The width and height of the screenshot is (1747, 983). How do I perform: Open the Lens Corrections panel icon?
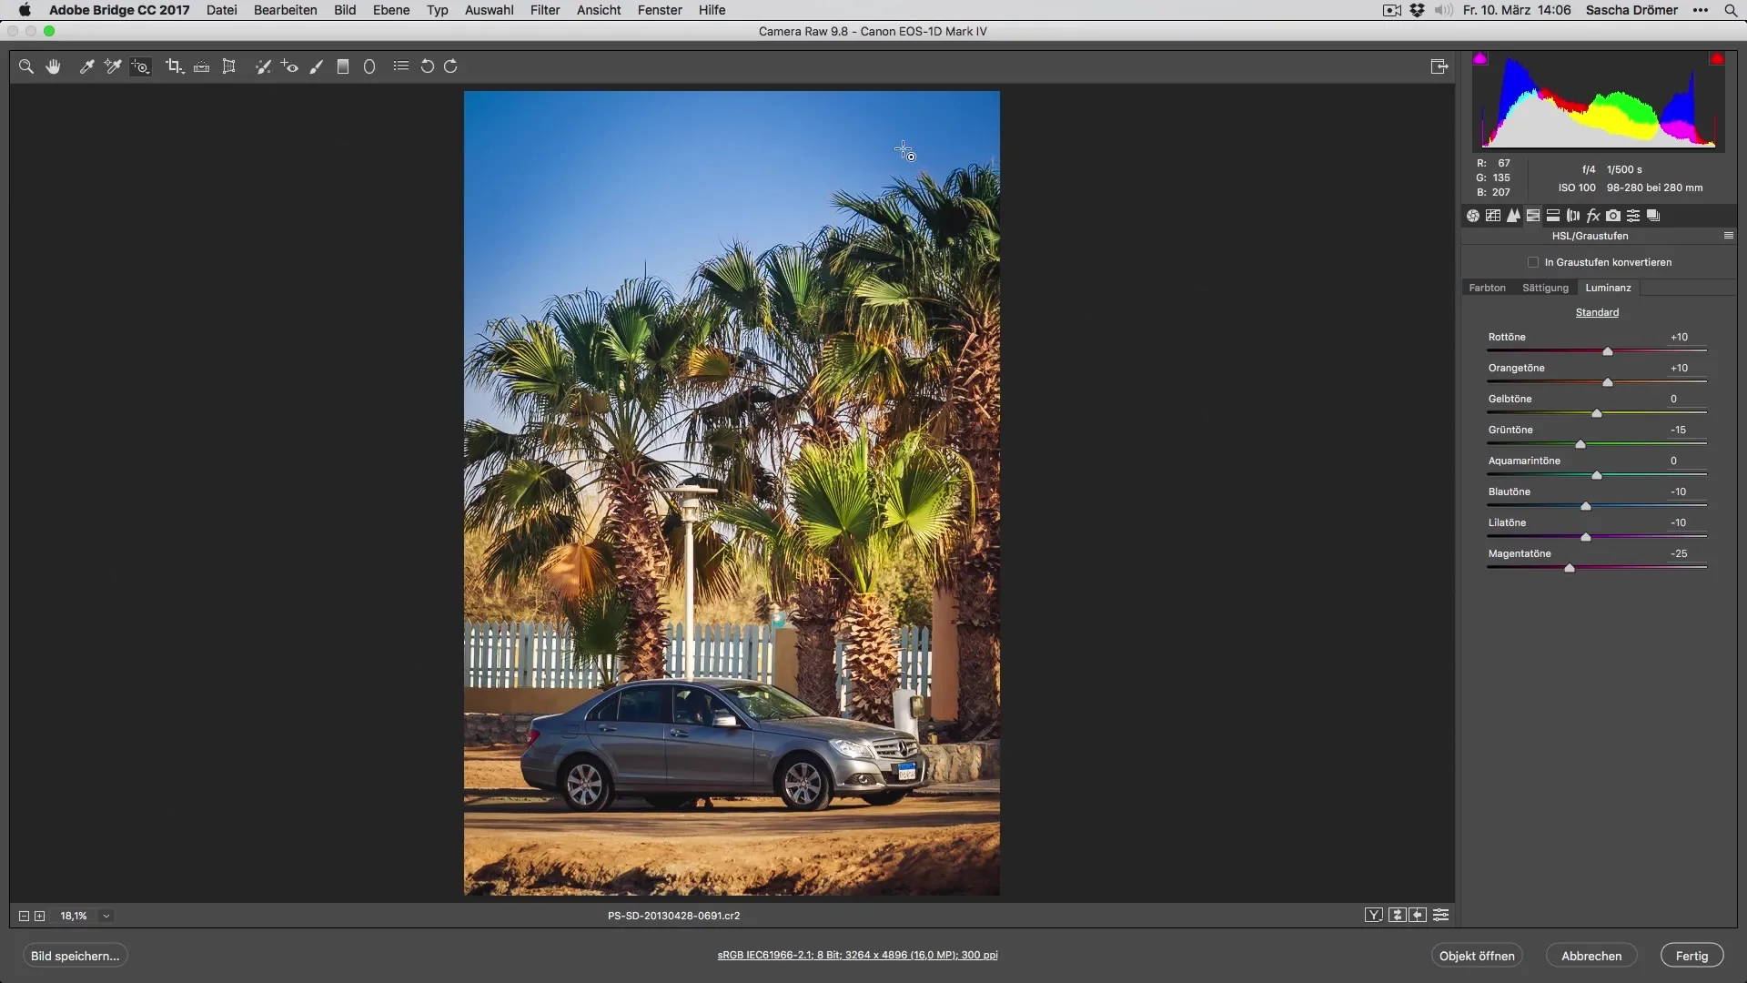point(1573,216)
